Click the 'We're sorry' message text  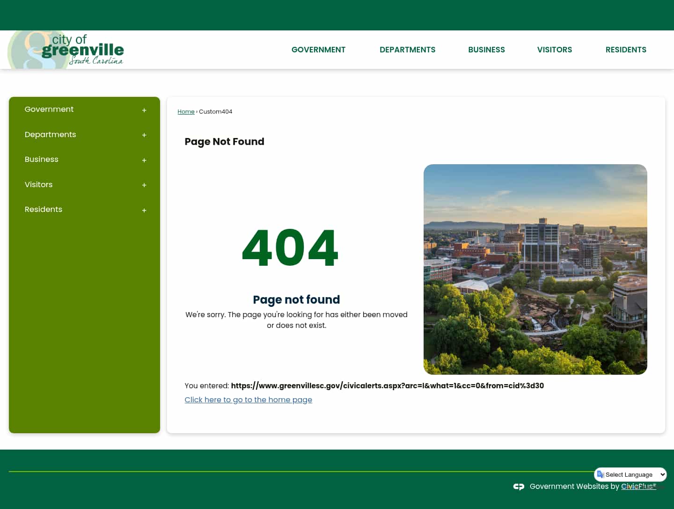[x=296, y=320]
